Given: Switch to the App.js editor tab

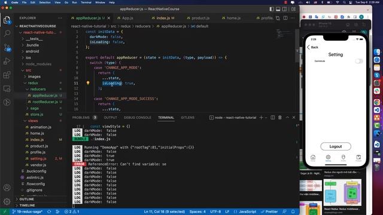Looking at the screenshot, I should 125,18.
